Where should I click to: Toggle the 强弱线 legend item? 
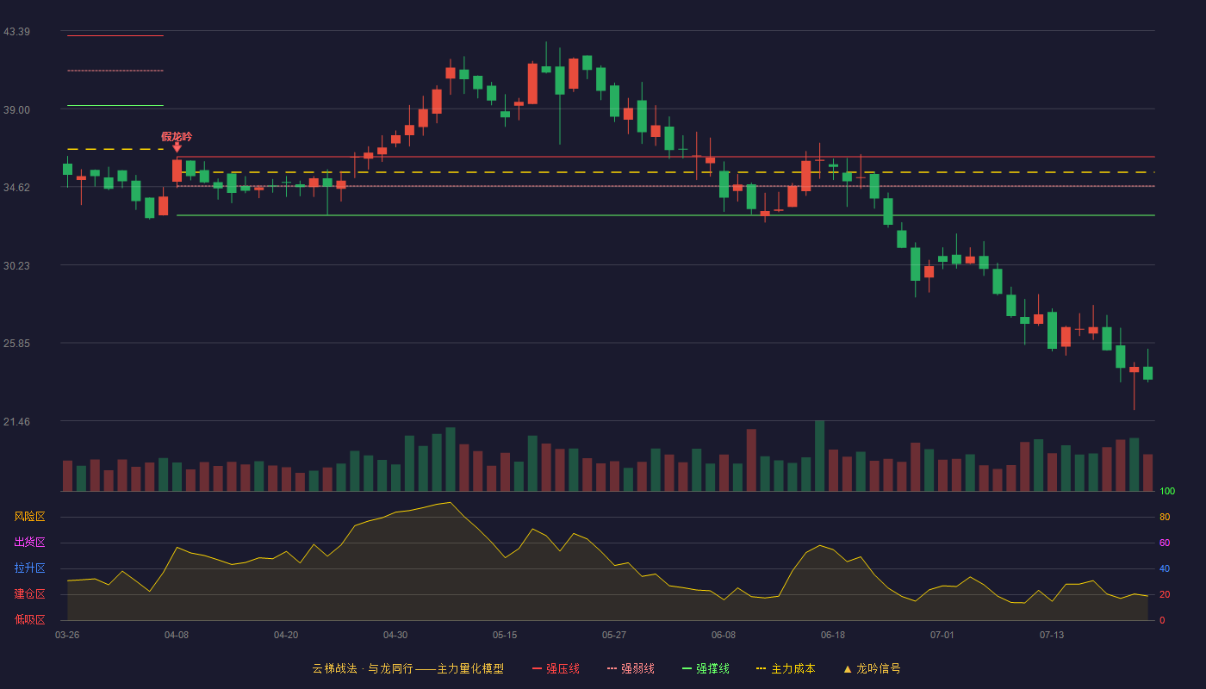click(x=631, y=668)
